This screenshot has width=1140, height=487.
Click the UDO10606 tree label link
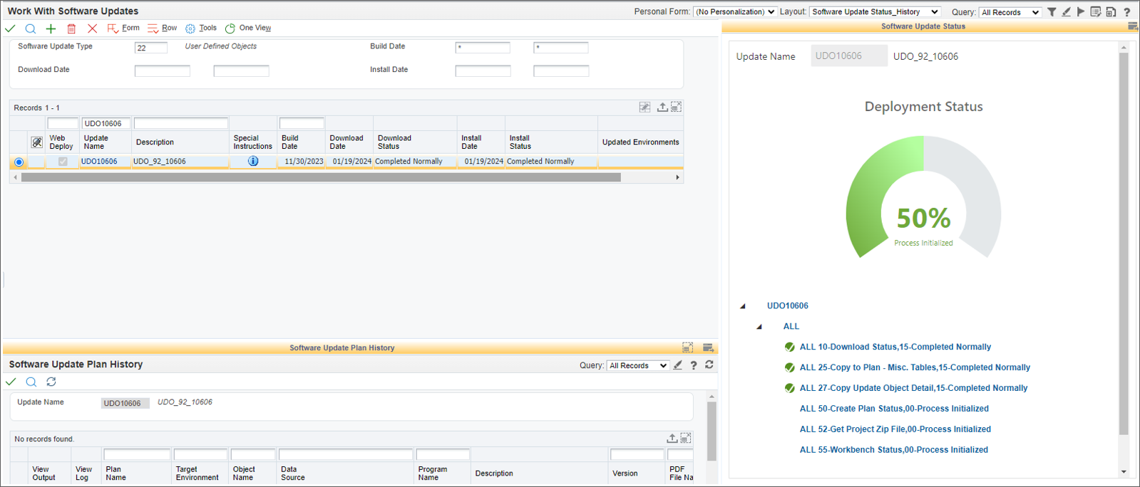tap(788, 306)
